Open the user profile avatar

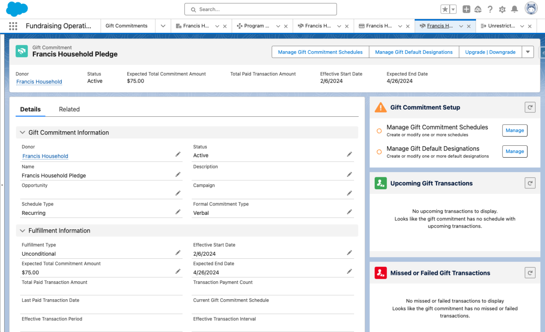coord(531,9)
